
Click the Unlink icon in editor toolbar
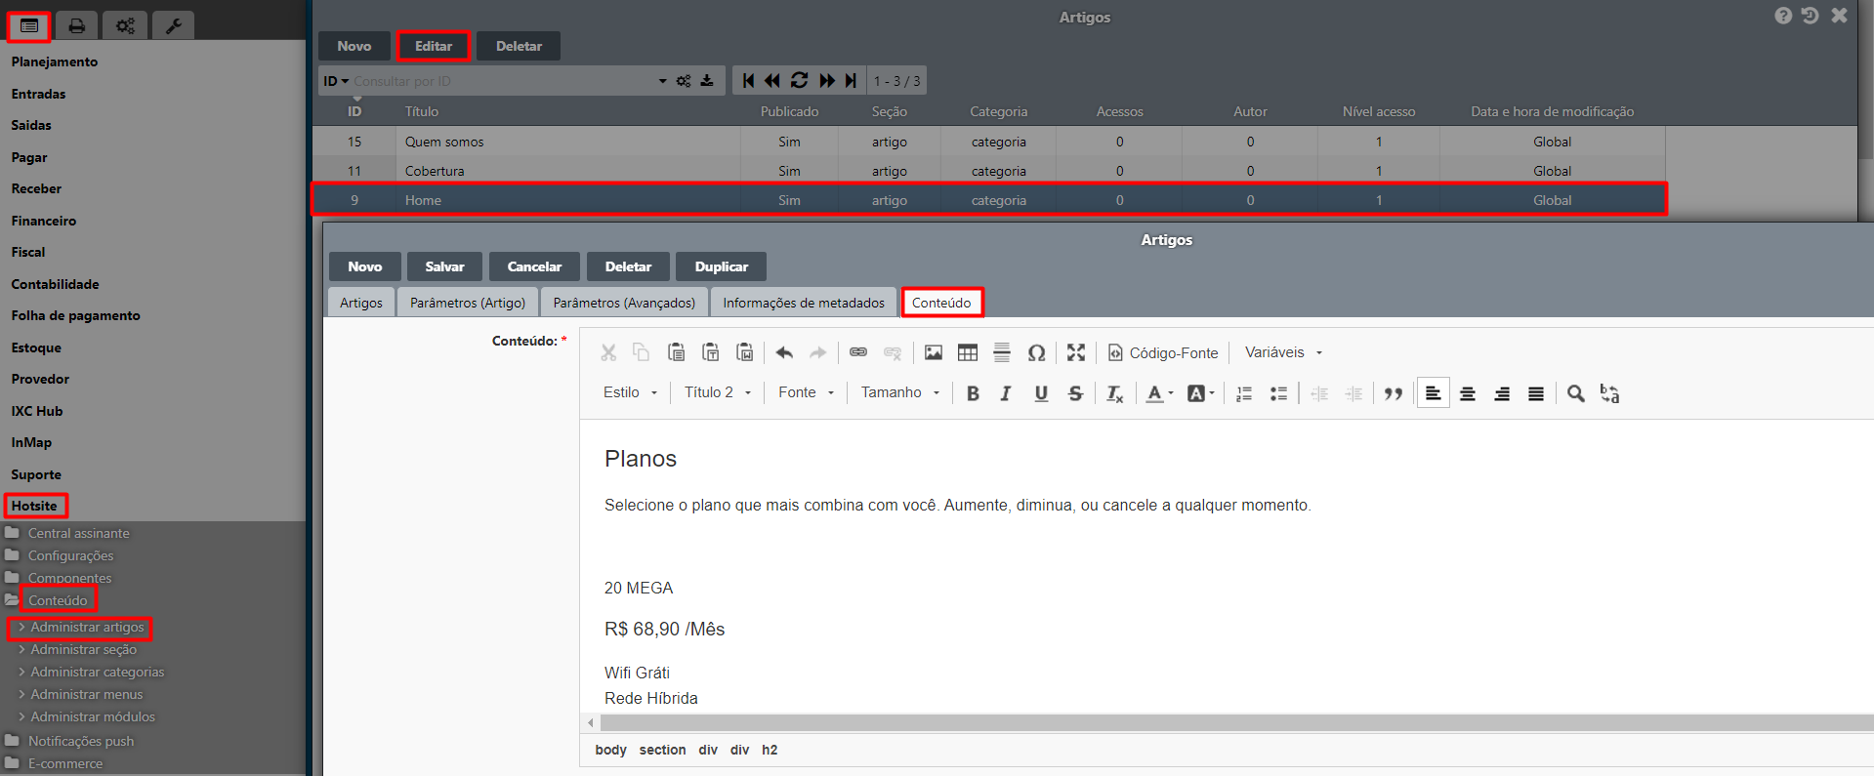click(893, 352)
